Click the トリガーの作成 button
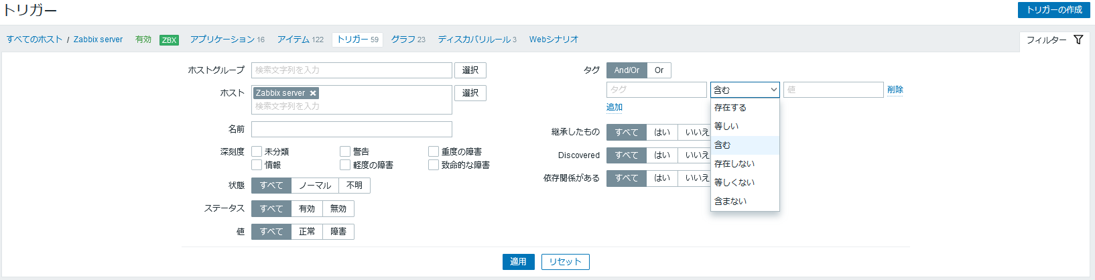 tap(1054, 10)
